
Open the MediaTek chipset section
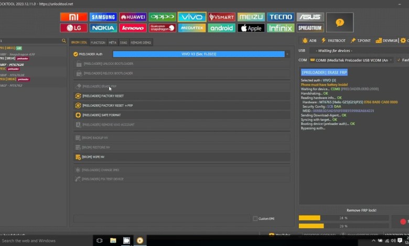(x=192, y=28)
